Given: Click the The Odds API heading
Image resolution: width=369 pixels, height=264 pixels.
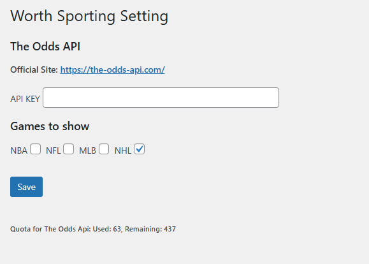Looking at the screenshot, I should pyautogui.click(x=45, y=46).
